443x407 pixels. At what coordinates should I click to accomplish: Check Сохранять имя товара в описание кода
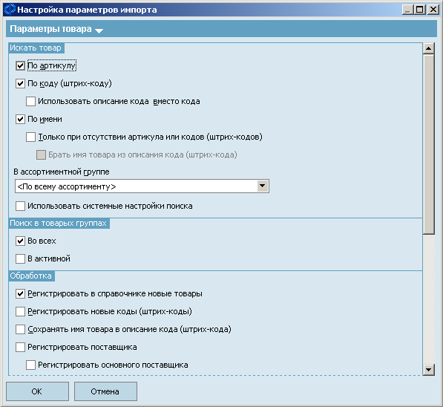[20, 329]
